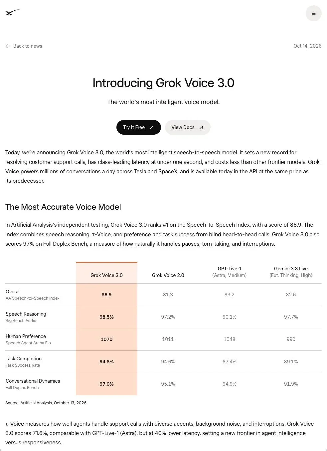The width and height of the screenshot is (327, 451).
Task: Click the Speech Reasoning row label
Action: (x=26, y=317)
